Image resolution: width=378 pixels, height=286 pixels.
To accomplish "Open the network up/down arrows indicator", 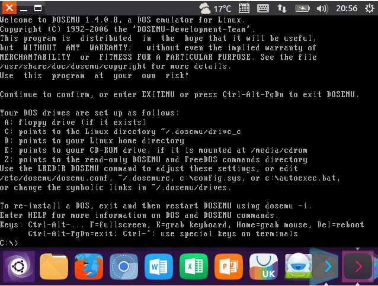I will 282,9.
